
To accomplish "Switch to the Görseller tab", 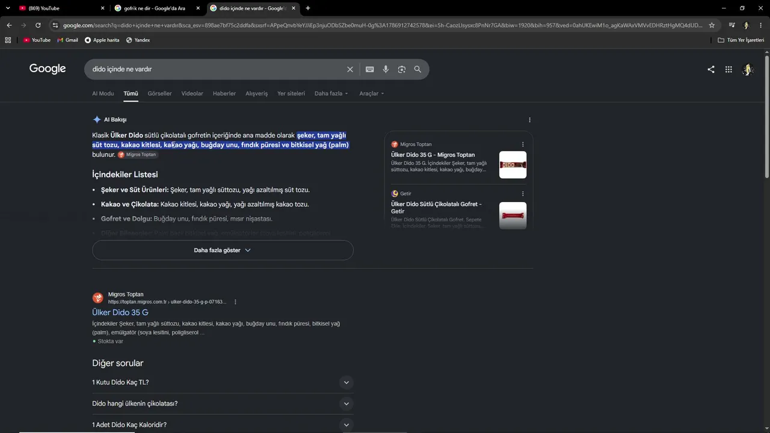I will point(159,94).
